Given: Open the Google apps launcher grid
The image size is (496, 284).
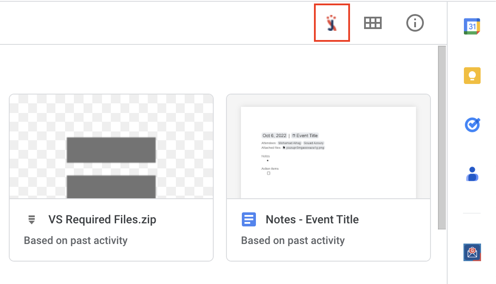Looking at the screenshot, I should point(372,23).
